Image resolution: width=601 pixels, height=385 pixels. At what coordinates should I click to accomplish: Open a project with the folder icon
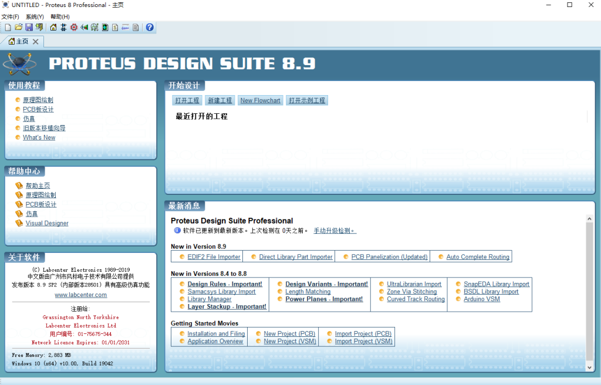coord(18,28)
